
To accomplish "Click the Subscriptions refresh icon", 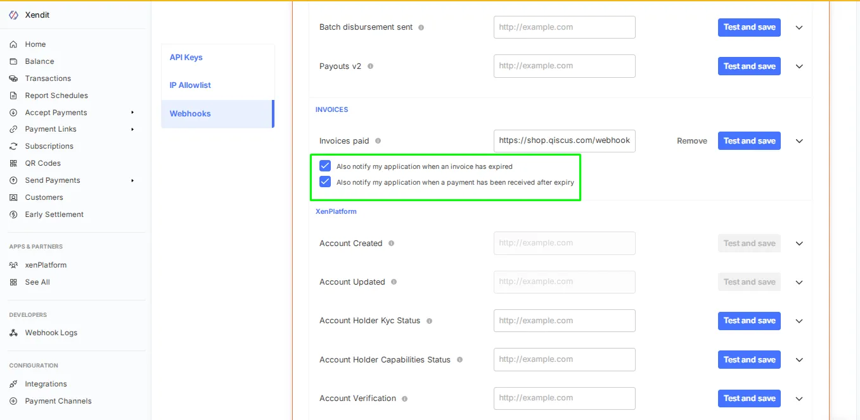I will pyautogui.click(x=13, y=146).
